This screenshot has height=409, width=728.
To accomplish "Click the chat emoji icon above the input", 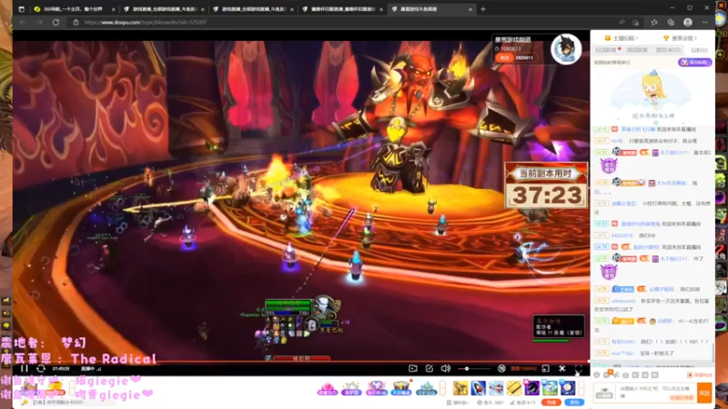I will point(597,374).
